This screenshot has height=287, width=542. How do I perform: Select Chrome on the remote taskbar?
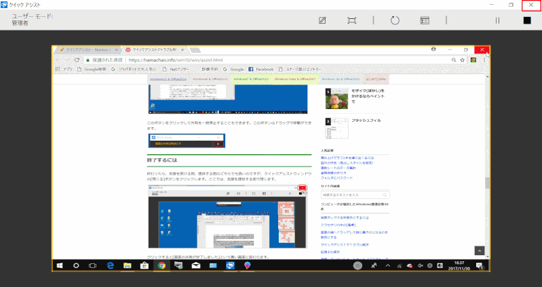click(161, 265)
